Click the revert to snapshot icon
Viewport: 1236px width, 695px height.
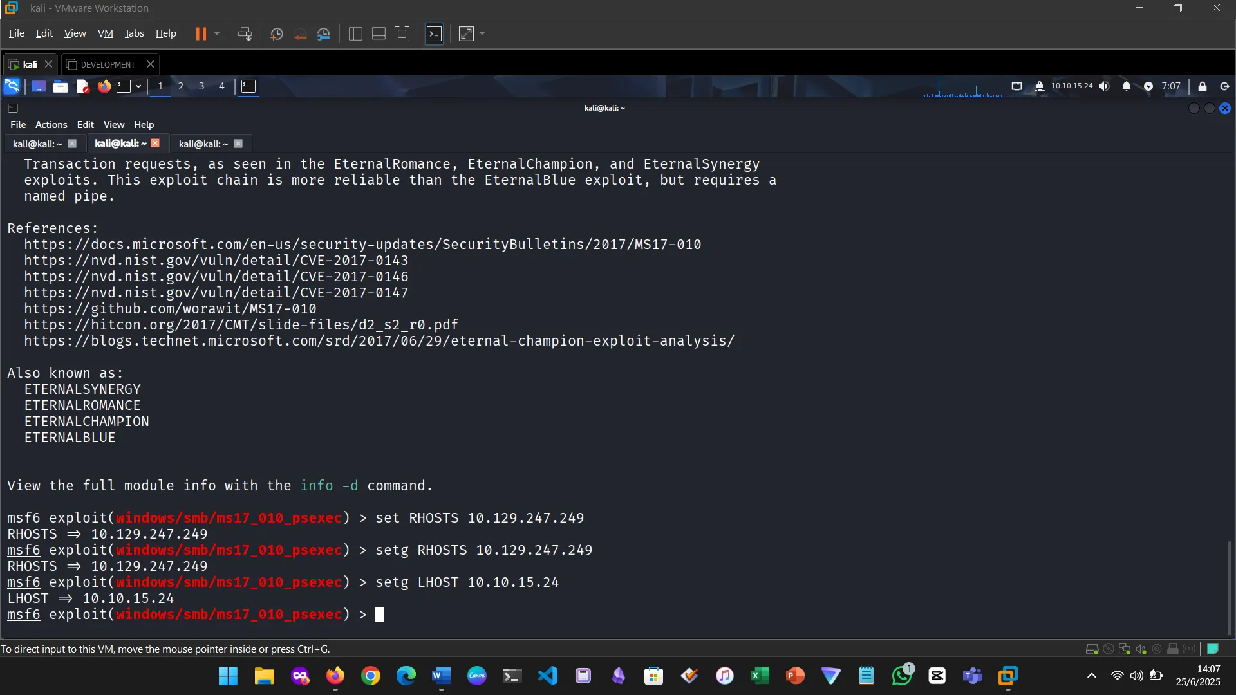(300, 33)
